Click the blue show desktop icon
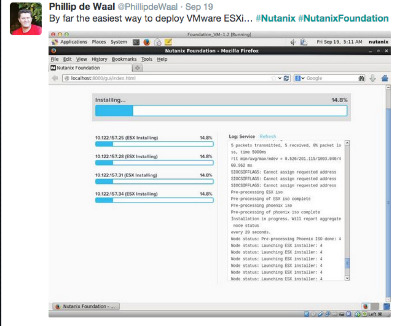Screen dimensions: 397x326 [x=386, y=306]
